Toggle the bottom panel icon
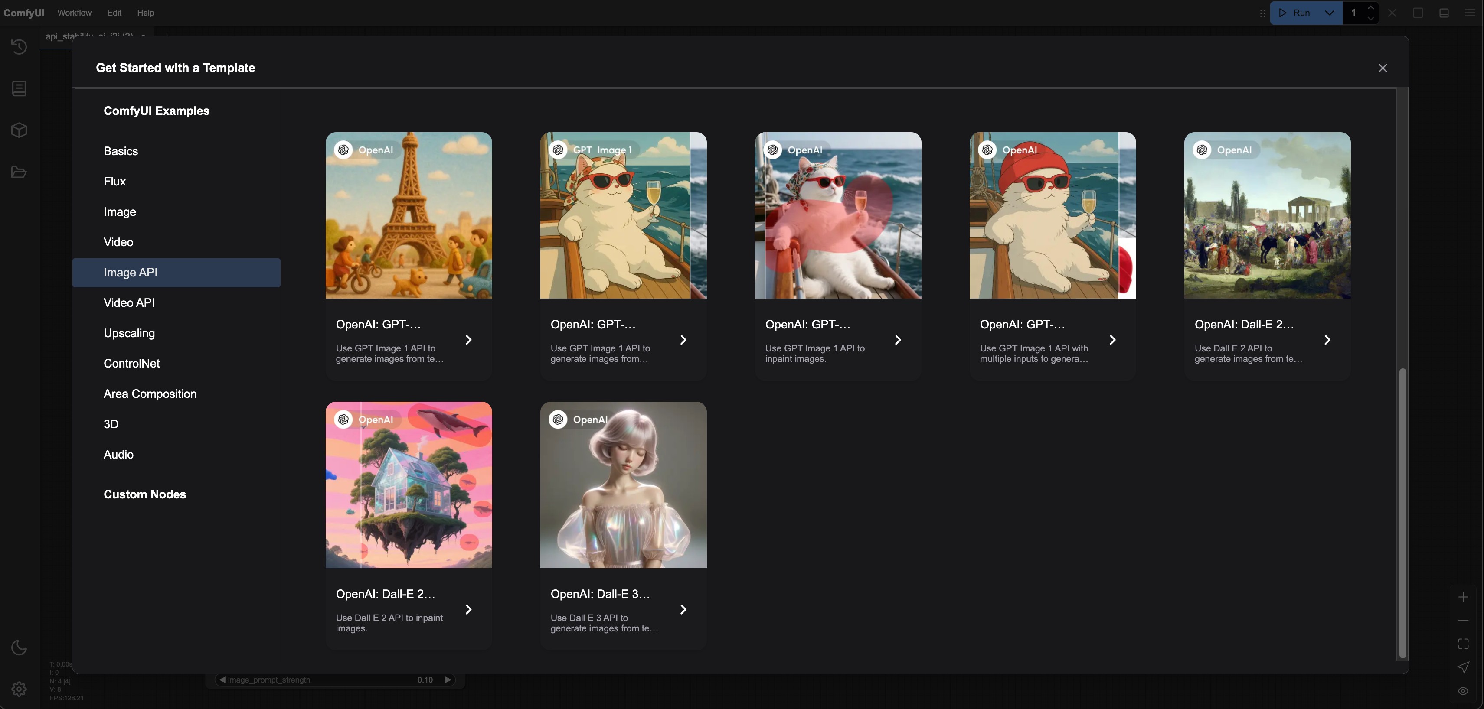 click(x=1444, y=13)
